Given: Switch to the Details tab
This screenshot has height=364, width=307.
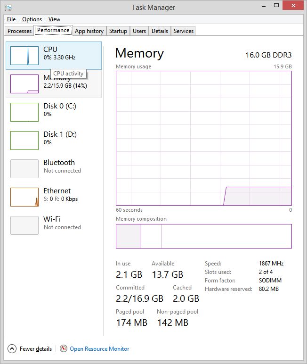Looking at the screenshot, I should click(x=160, y=31).
